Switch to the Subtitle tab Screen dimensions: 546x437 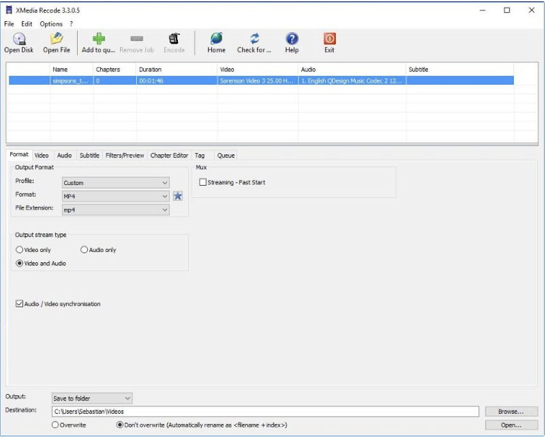click(x=89, y=156)
